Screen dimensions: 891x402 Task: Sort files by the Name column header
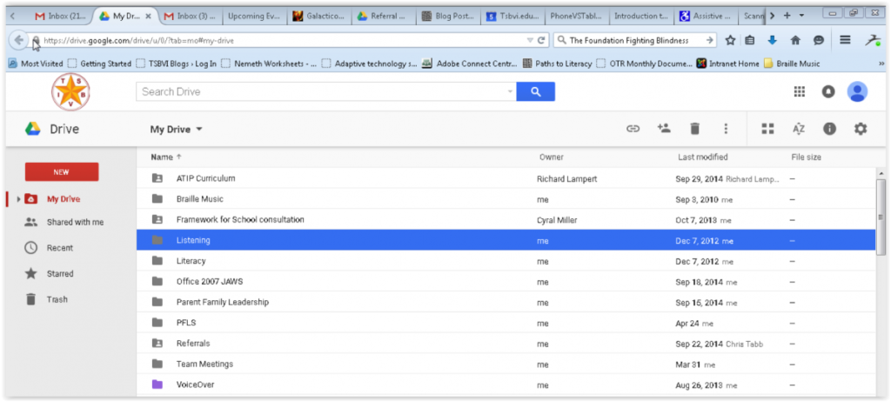[162, 157]
